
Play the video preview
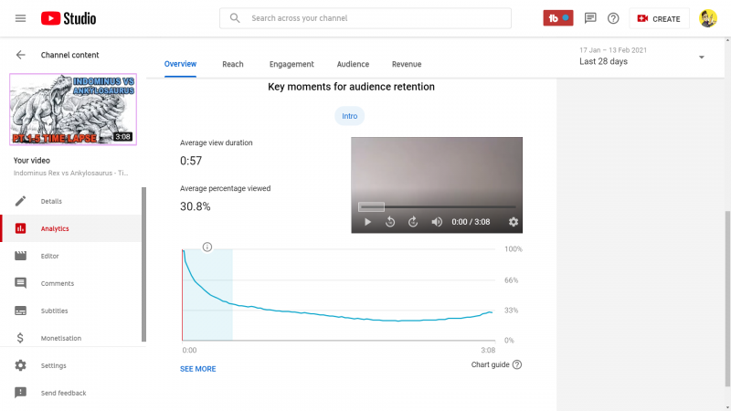(367, 222)
